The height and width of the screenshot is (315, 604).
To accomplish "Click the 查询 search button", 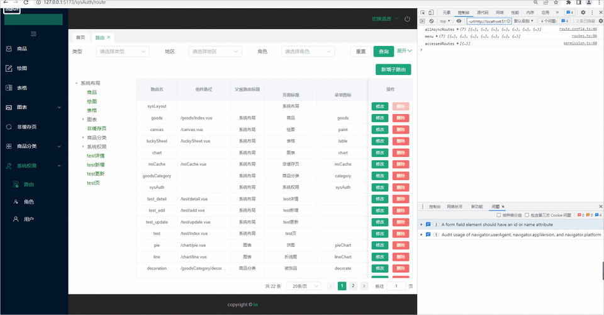I will 384,51.
